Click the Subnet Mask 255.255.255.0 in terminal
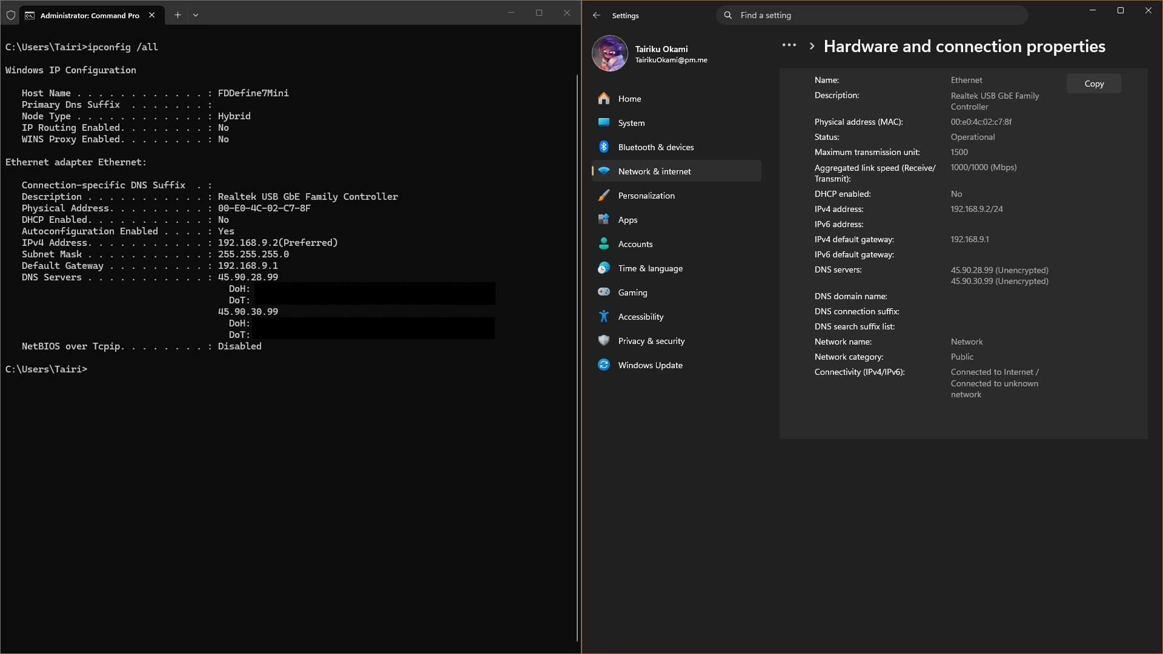Image resolution: width=1163 pixels, height=654 pixels. click(253, 254)
